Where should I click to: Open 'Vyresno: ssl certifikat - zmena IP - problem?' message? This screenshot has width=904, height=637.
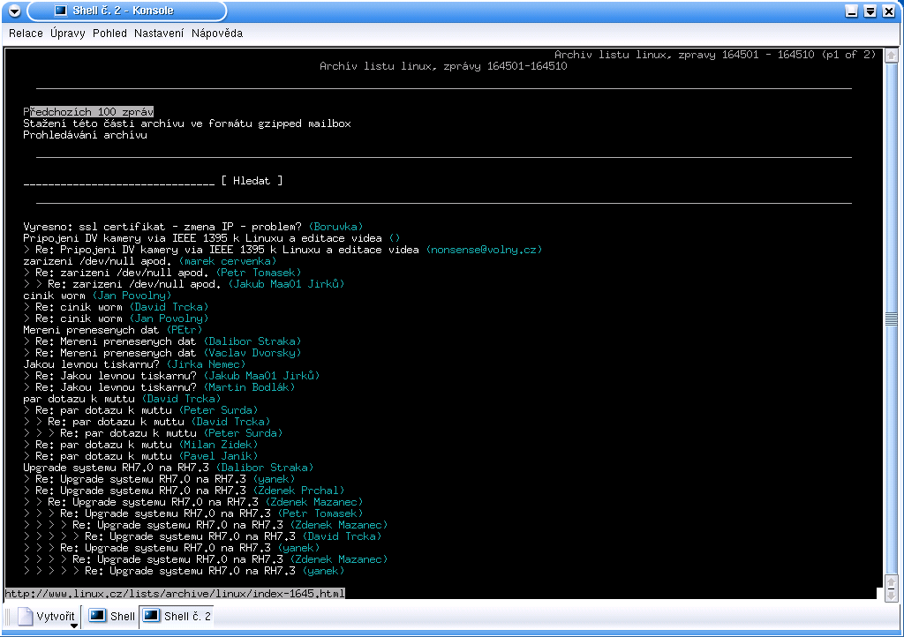pyautogui.click(x=162, y=227)
